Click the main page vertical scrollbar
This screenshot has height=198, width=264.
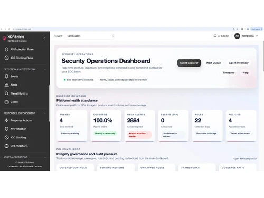pyautogui.click(x=263, y=56)
